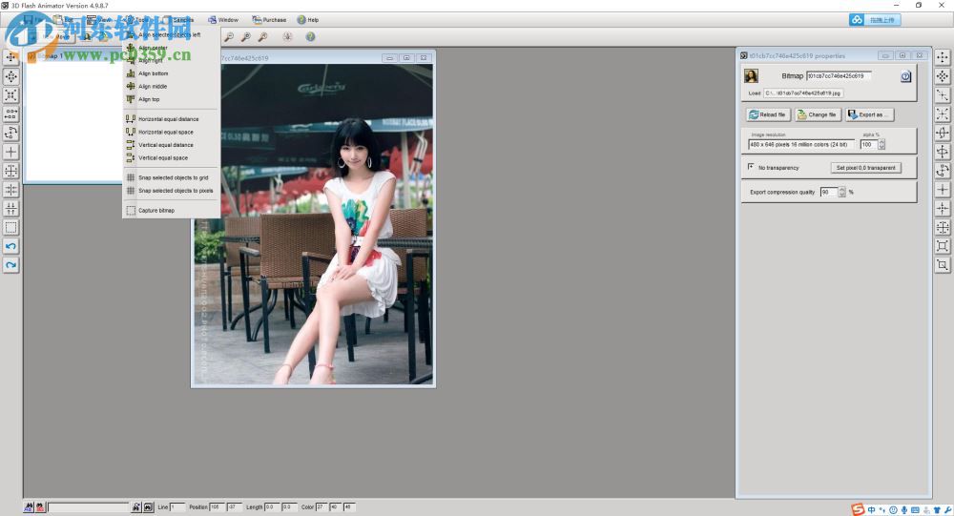954x516 pixels.
Task: Open the Help menu
Action: (x=308, y=20)
